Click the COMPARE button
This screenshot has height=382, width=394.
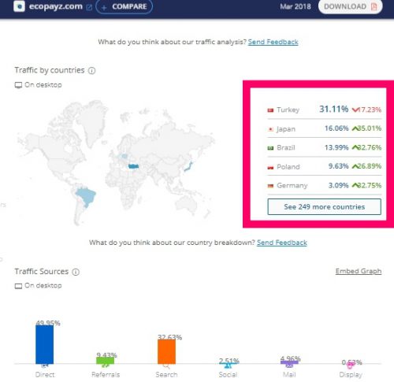(125, 6)
